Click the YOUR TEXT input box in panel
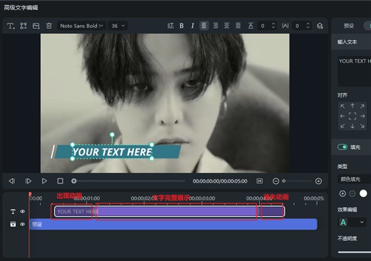 click(354, 71)
